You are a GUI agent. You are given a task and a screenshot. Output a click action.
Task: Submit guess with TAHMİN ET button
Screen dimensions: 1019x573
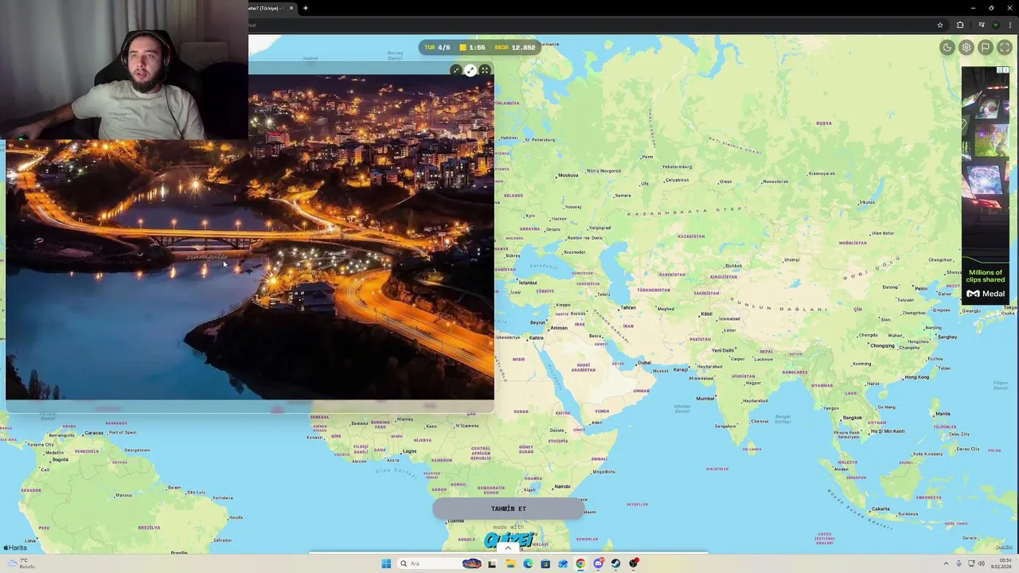(x=509, y=509)
